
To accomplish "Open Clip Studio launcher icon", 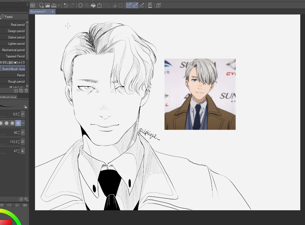I will point(33,5).
